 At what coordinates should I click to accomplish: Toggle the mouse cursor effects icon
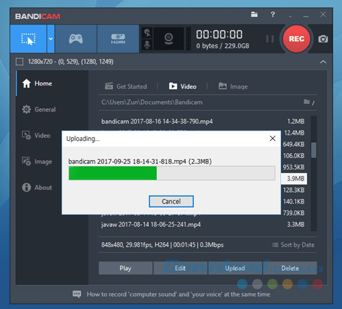pyautogui.click(x=147, y=33)
